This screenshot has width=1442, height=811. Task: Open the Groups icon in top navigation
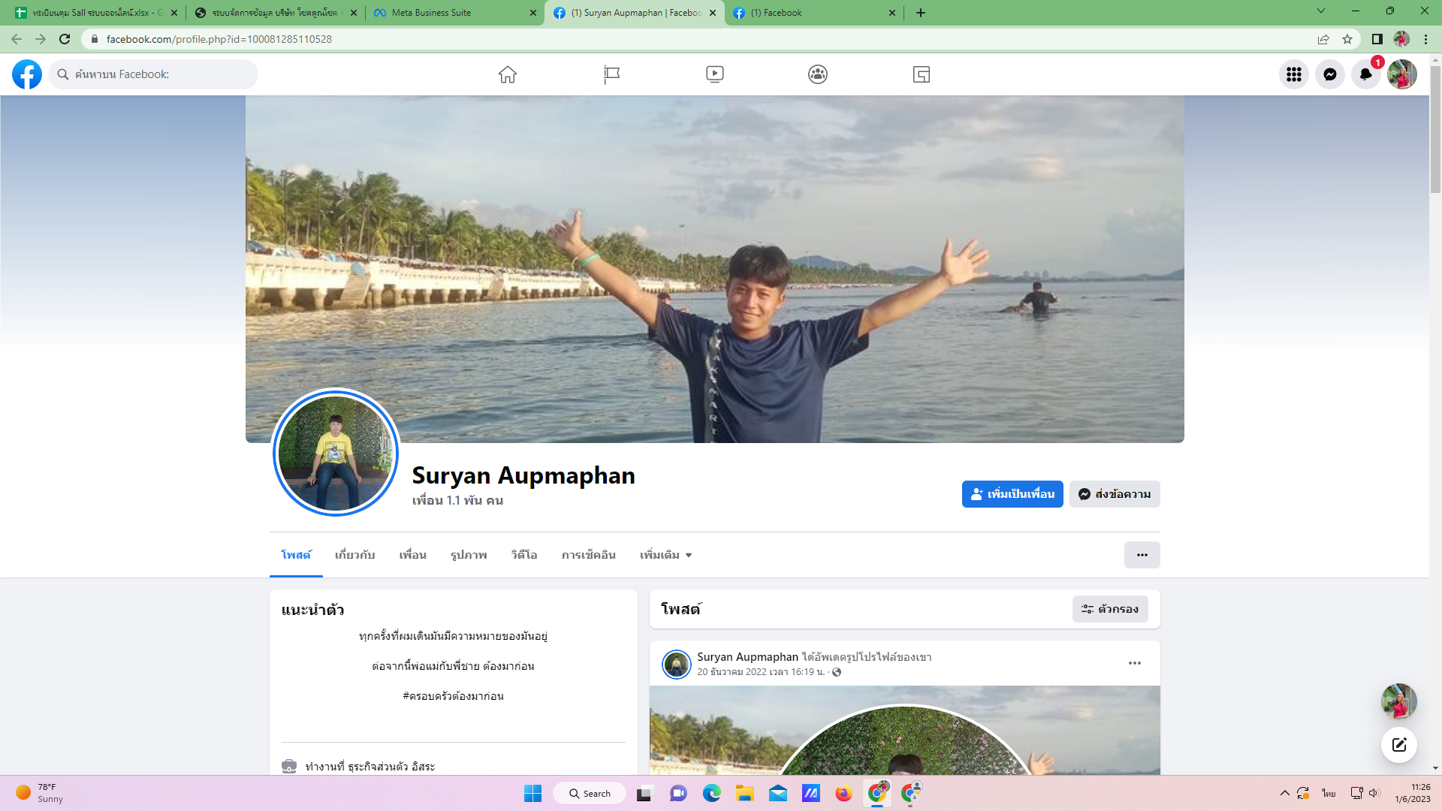click(x=818, y=74)
